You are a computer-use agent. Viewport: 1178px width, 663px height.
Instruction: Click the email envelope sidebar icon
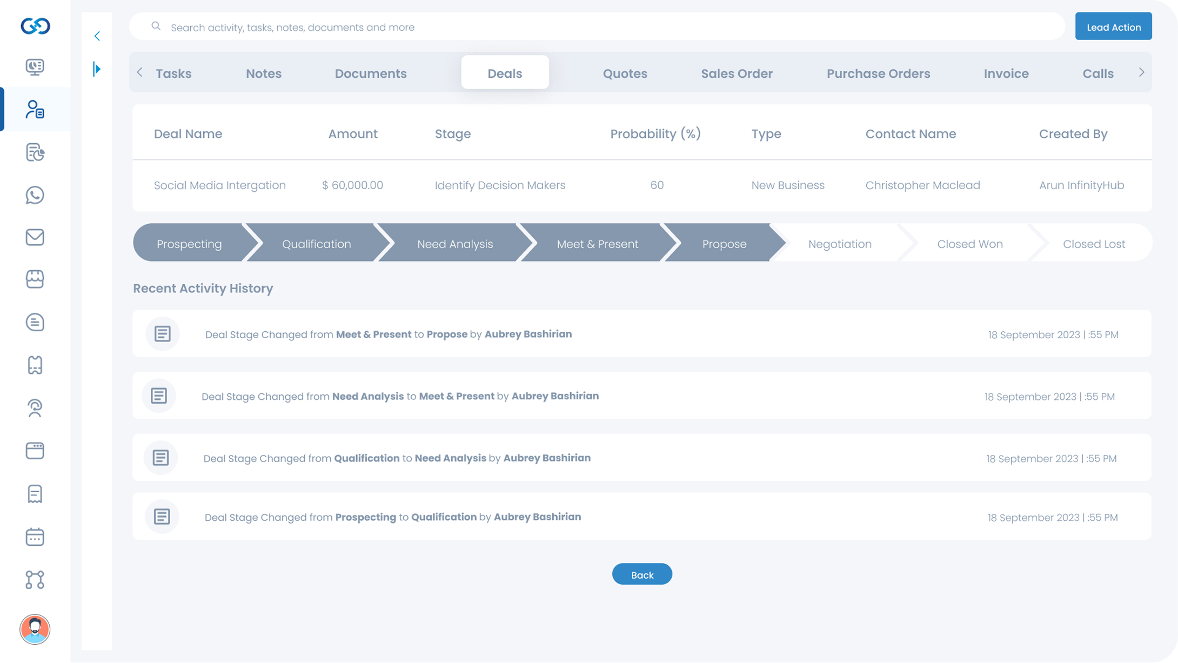click(35, 237)
